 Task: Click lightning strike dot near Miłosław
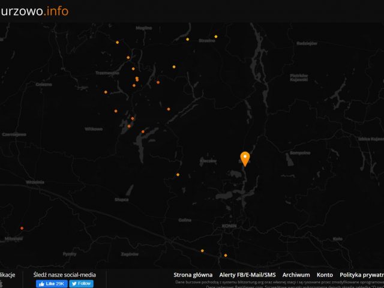[x=22, y=228]
